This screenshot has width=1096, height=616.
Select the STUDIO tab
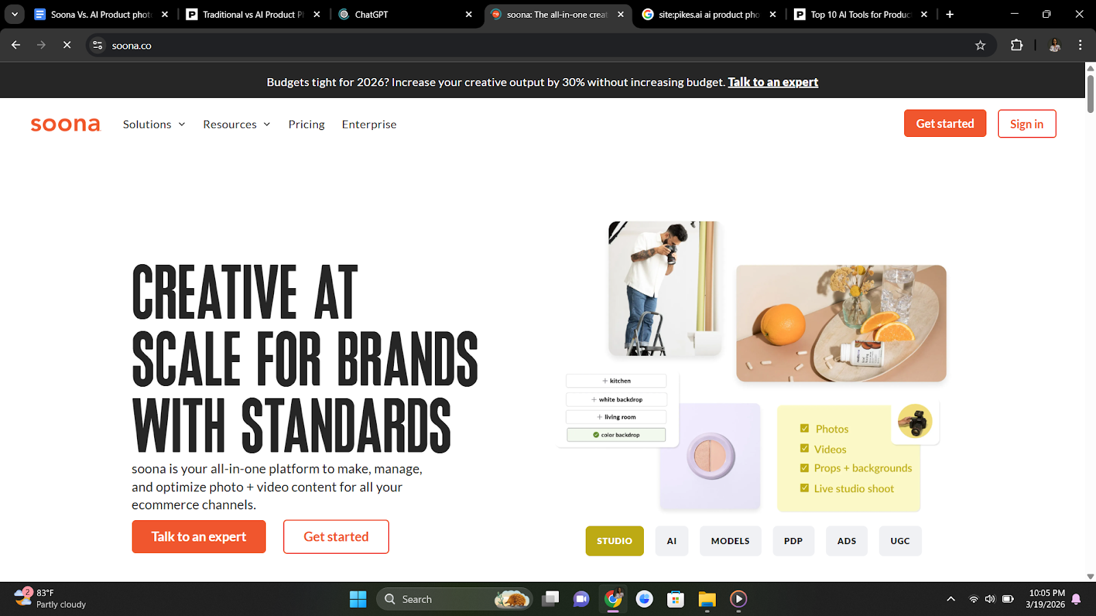coord(614,541)
